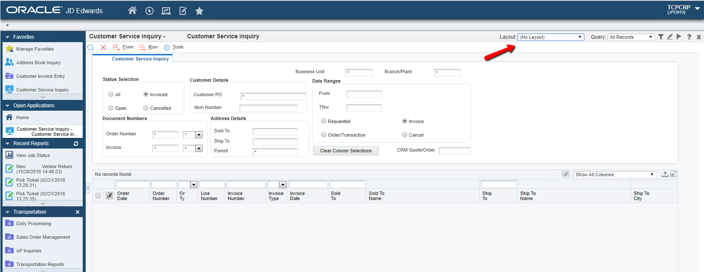Viewport: 704px width, 272px height.
Task: Go to the Home icon in top bar
Action: (132, 11)
